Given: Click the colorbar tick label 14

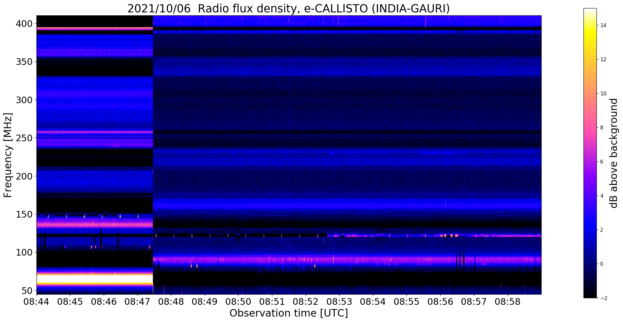Looking at the screenshot, I should pyautogui.click(x=603, y=25).
